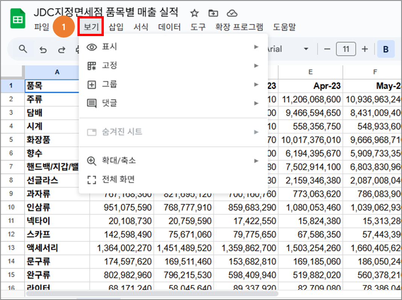Open the 도구 menu
Viewport: 402px width, 300px height.
pos(198,27)
